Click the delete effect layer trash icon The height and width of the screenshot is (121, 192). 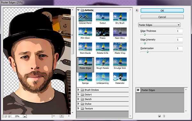(x=164, y=116)
